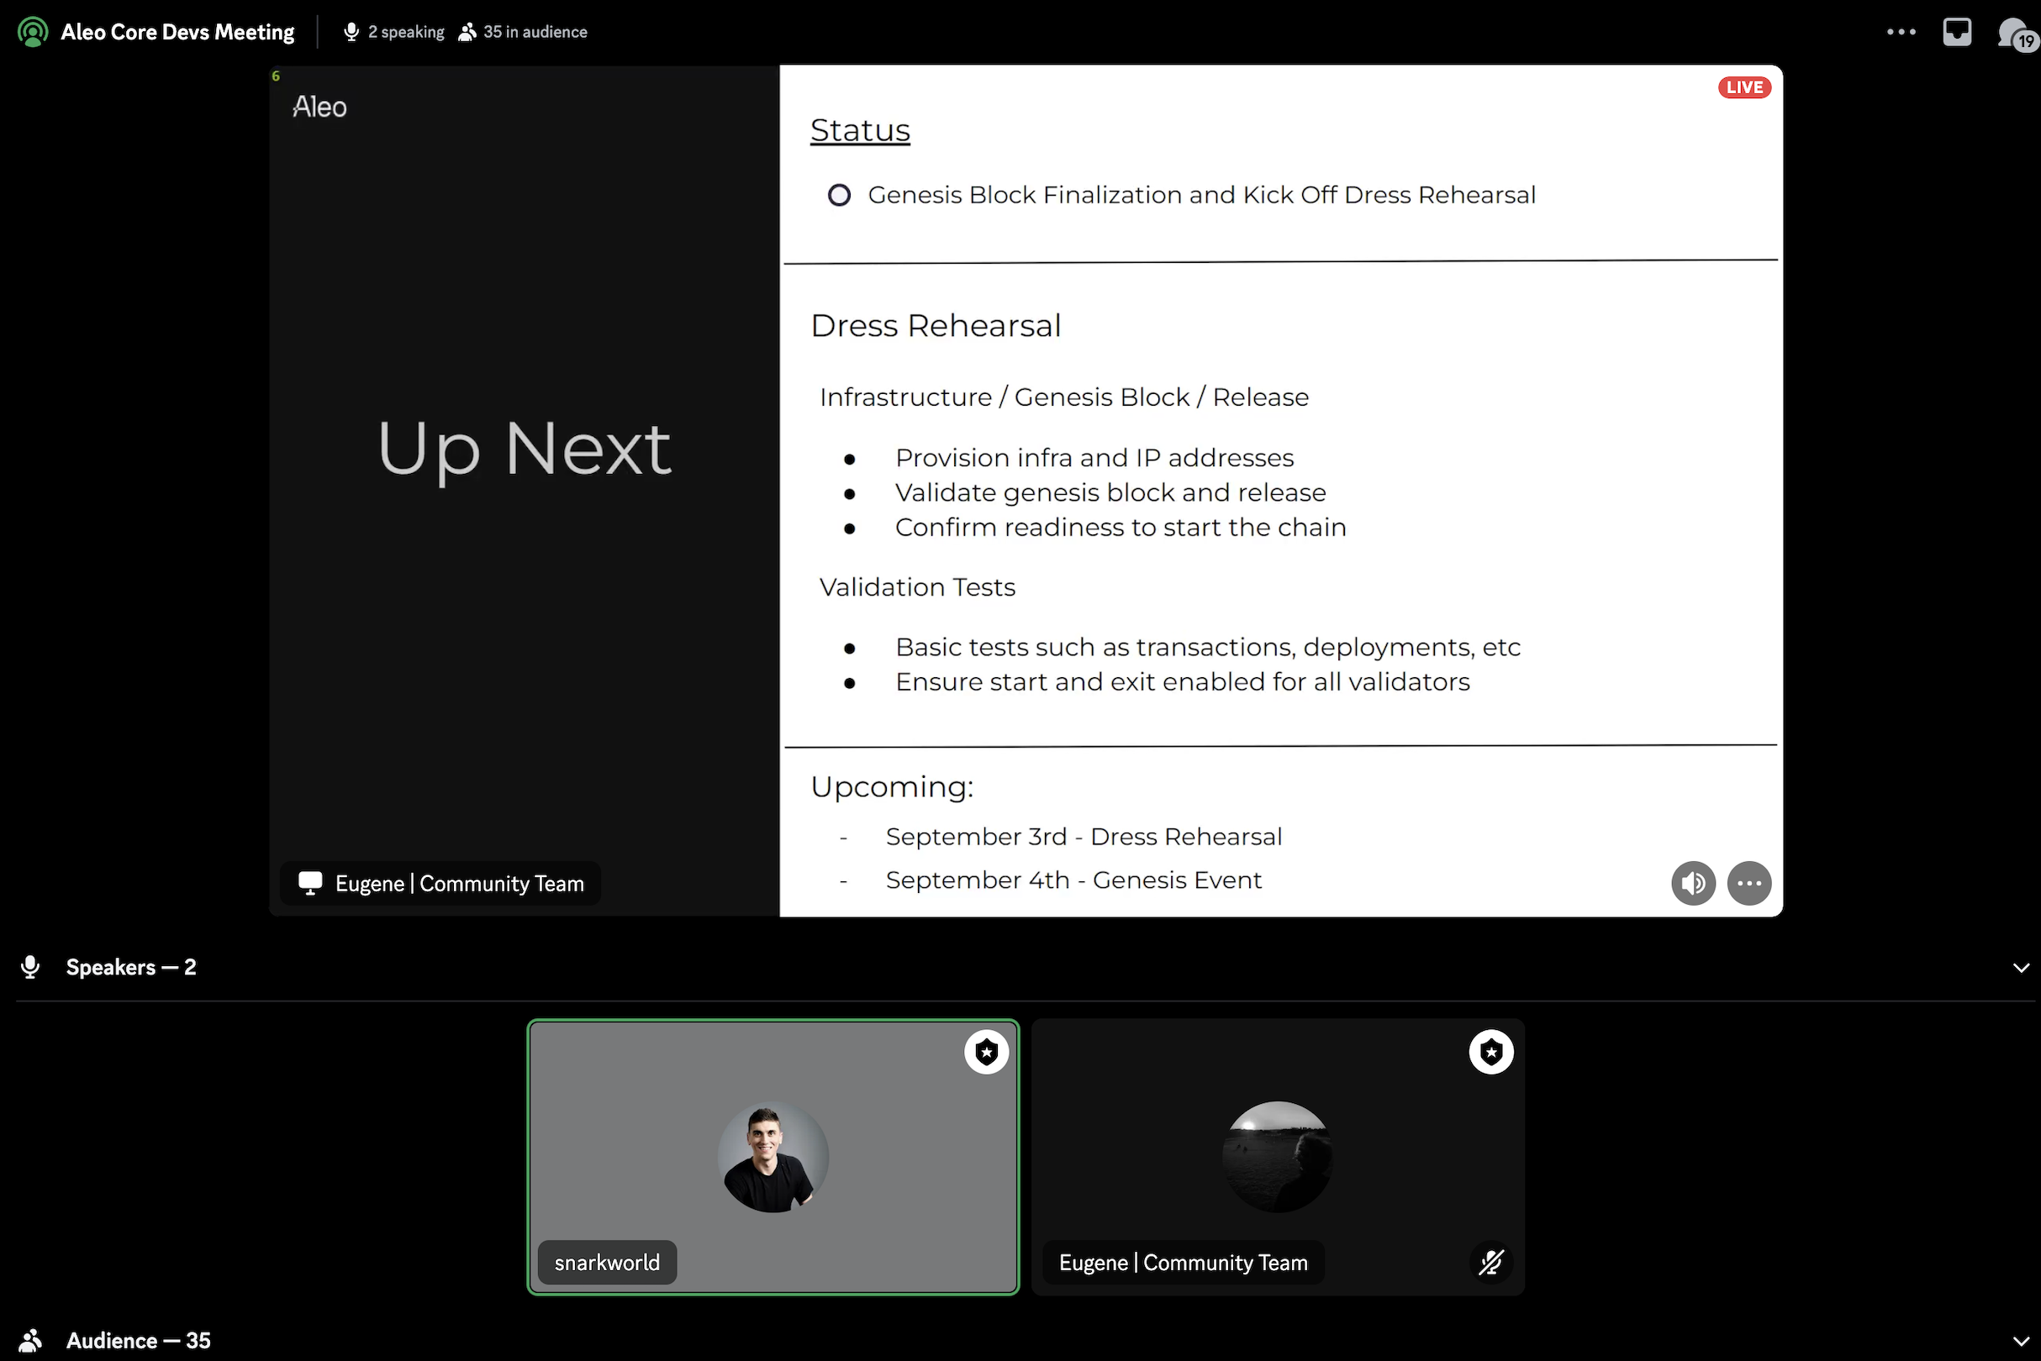Click Eugene's moderator shield badge
Viewport: 2041px width, 1361px height.
point(1491,1053)
